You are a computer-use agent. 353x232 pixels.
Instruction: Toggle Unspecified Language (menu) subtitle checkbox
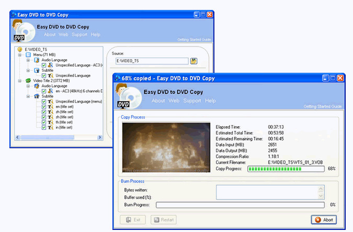tap(44, 102)
